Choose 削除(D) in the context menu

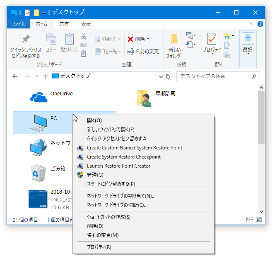coord(143,226)
